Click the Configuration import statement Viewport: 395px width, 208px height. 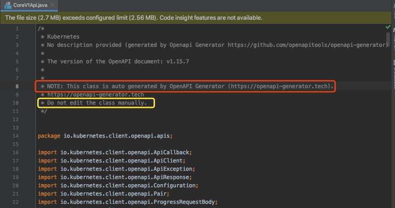118,186
